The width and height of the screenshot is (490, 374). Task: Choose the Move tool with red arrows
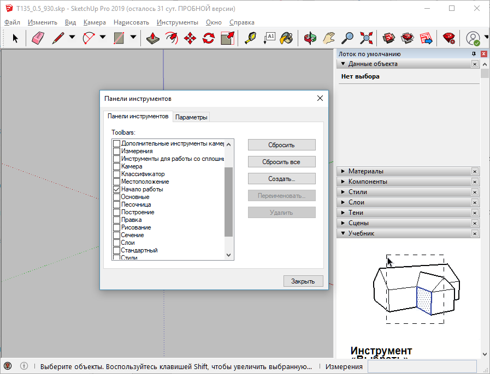click(x=190, y=38)
